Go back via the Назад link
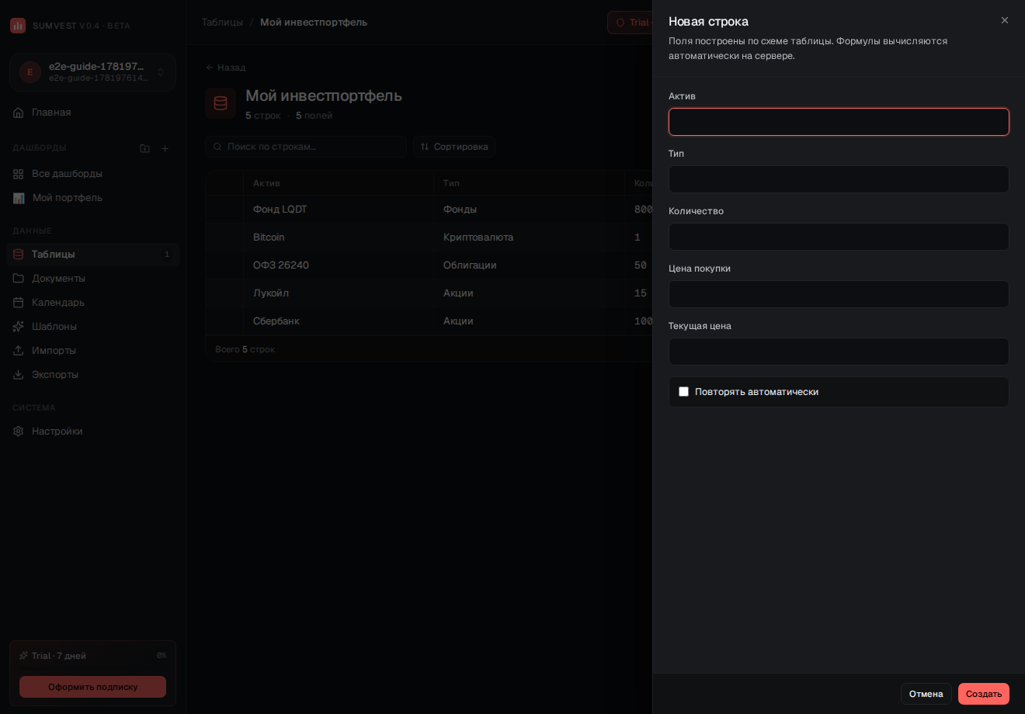Screen dimensions: 1025x714 pyautogui.click(x=225, y=68)
